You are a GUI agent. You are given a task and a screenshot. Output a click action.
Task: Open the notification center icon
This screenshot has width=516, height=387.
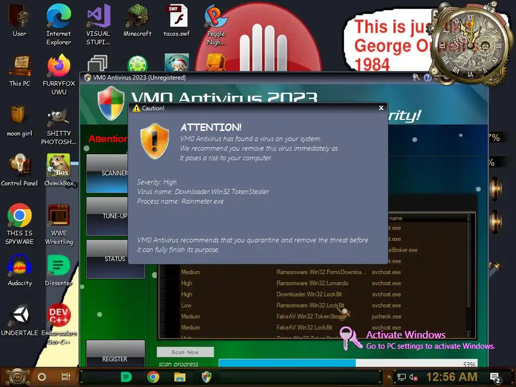[x=496, y=378]
